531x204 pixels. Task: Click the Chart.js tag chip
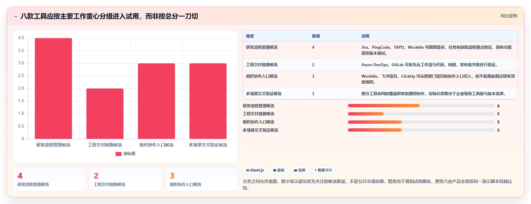(x=255, y=170)
